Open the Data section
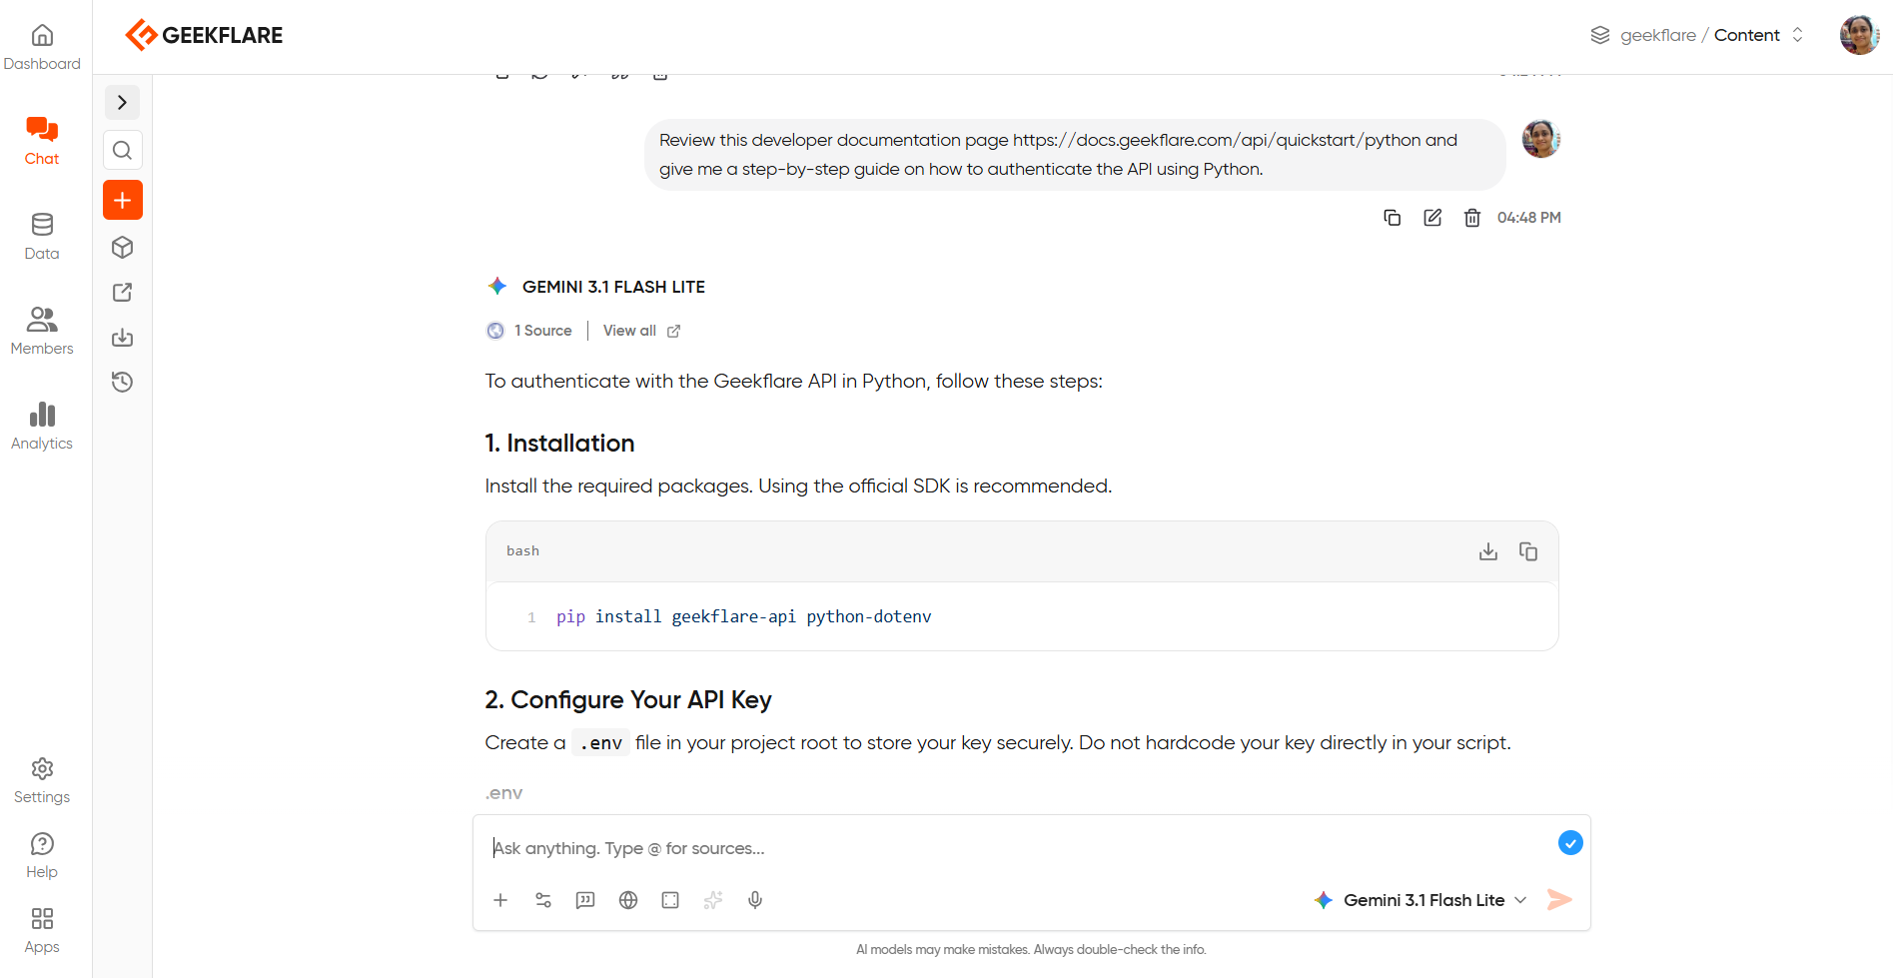 (x=42, y=237)
